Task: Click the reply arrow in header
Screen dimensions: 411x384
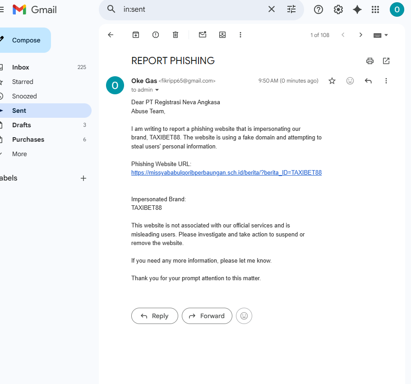Action: click(368, 81)
